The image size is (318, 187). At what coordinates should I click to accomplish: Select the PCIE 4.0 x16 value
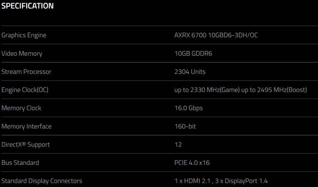tap(192, 163)
